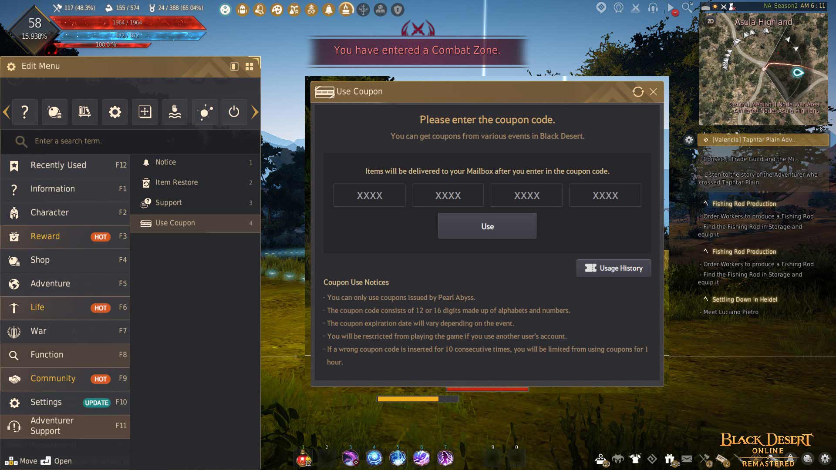
Task: Open the books library shortcut icon
Action: point(84,112)
